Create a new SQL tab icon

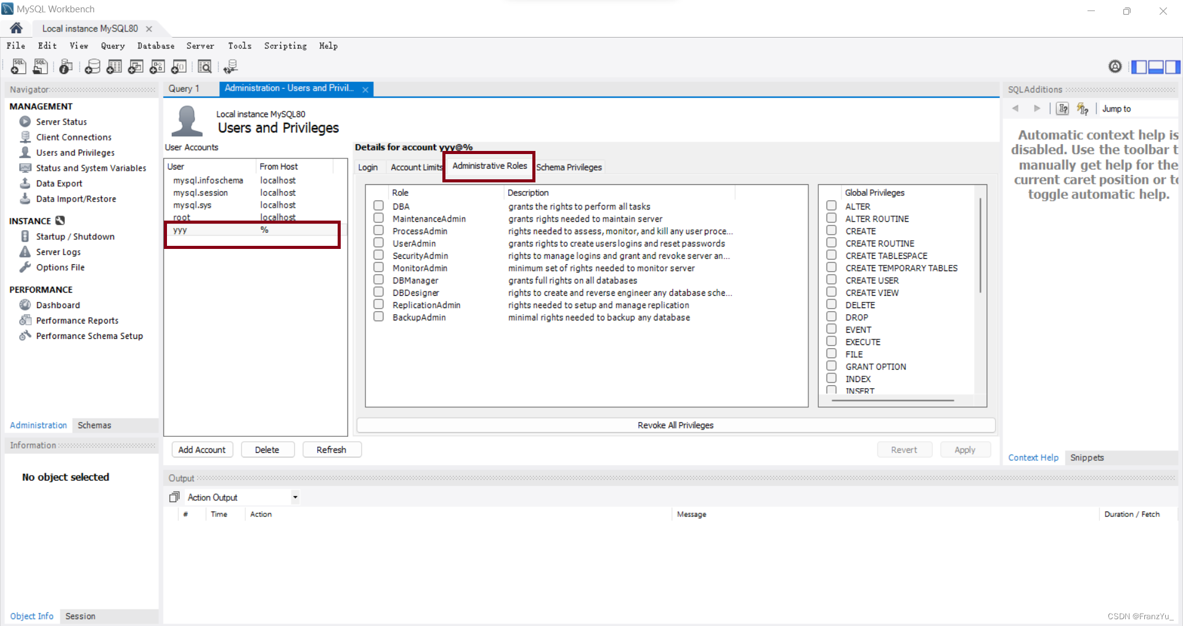18,67
